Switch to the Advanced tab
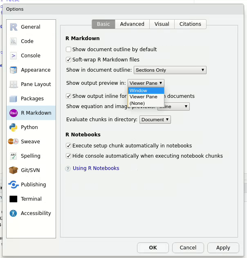The height and width of the screenshot is (258, 247). [132, 24]
